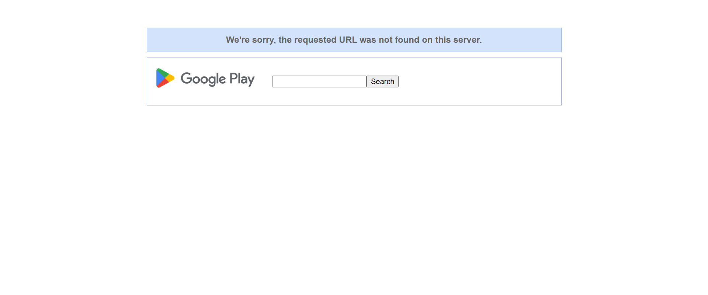Click the word "server" in the error banner
Viewport: 708px width, 295px height.
pos(467,40)
